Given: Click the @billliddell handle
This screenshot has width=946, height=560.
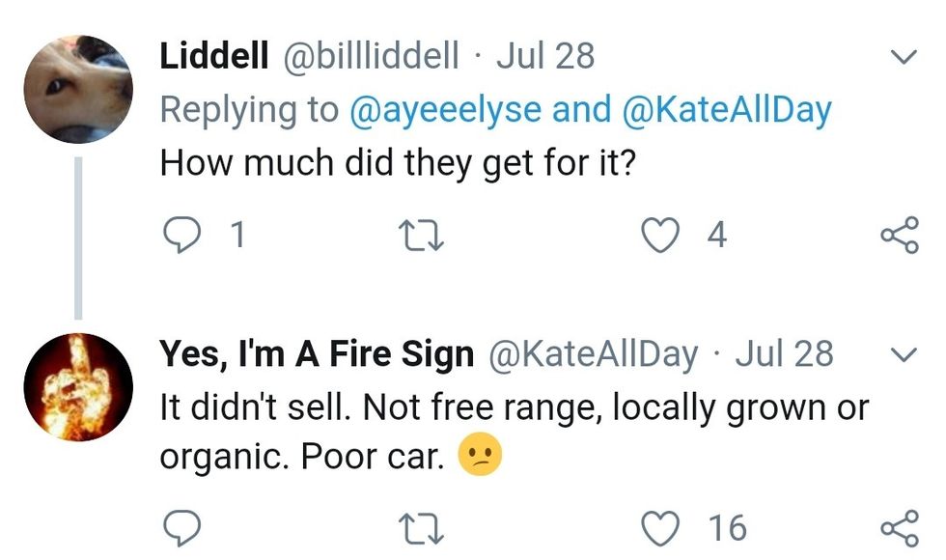Looking at the screenshot, I should [x=370, y=56].
